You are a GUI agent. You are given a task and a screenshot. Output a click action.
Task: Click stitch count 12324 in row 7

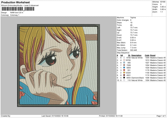128,73
